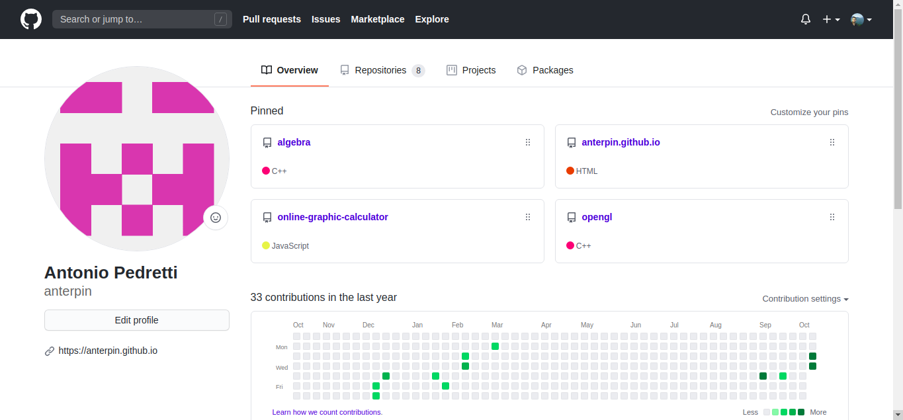Open the plus create-new dropdown
The height and width of the screenshot is (420, 903).
(831, 19)
